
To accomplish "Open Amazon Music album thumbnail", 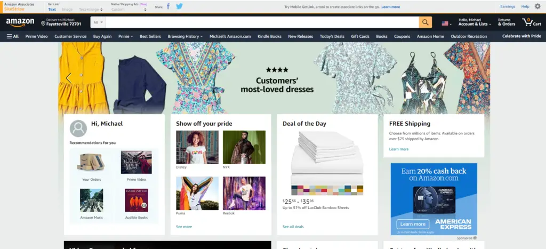I will pos(91,200).
